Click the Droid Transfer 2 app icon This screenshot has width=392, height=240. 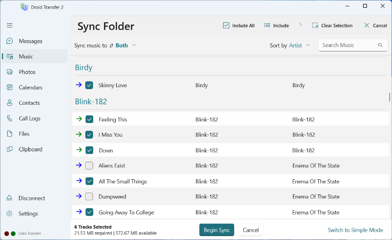pos(24,7)
